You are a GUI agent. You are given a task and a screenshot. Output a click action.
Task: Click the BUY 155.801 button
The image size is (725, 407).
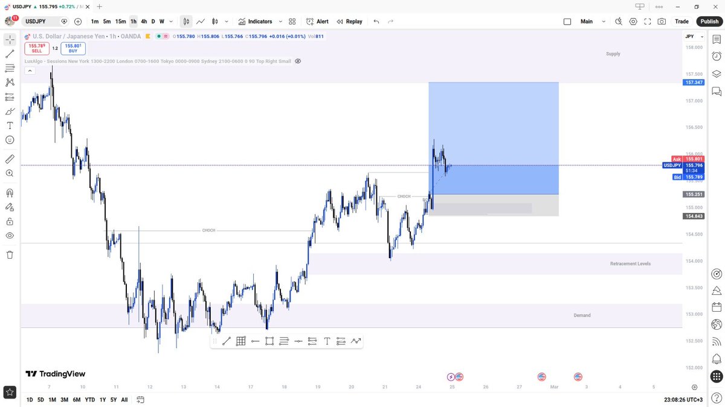pos(73,48)
